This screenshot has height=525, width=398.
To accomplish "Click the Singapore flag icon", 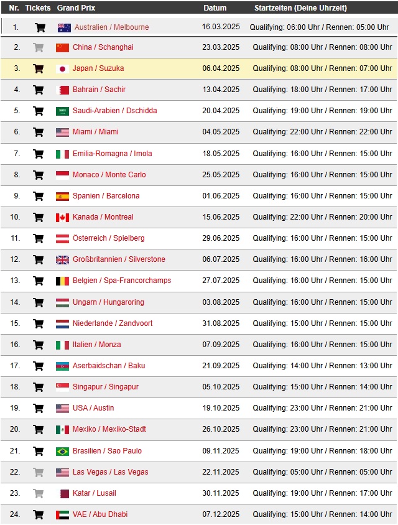I will pyautogui.click(x=62, y=387).
